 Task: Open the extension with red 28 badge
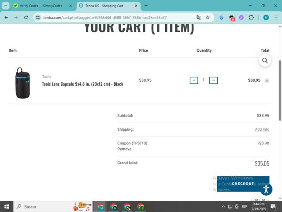pyautogui.click(x=232, y=18)
